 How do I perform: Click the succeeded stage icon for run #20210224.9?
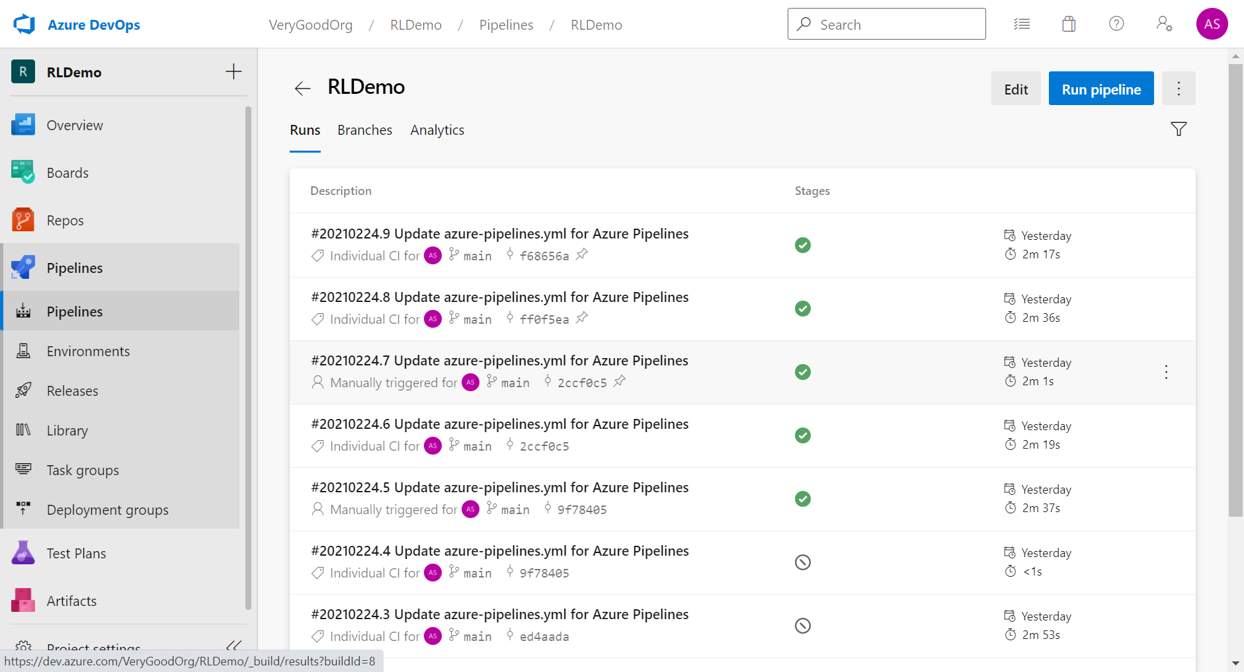coord(802,245)
